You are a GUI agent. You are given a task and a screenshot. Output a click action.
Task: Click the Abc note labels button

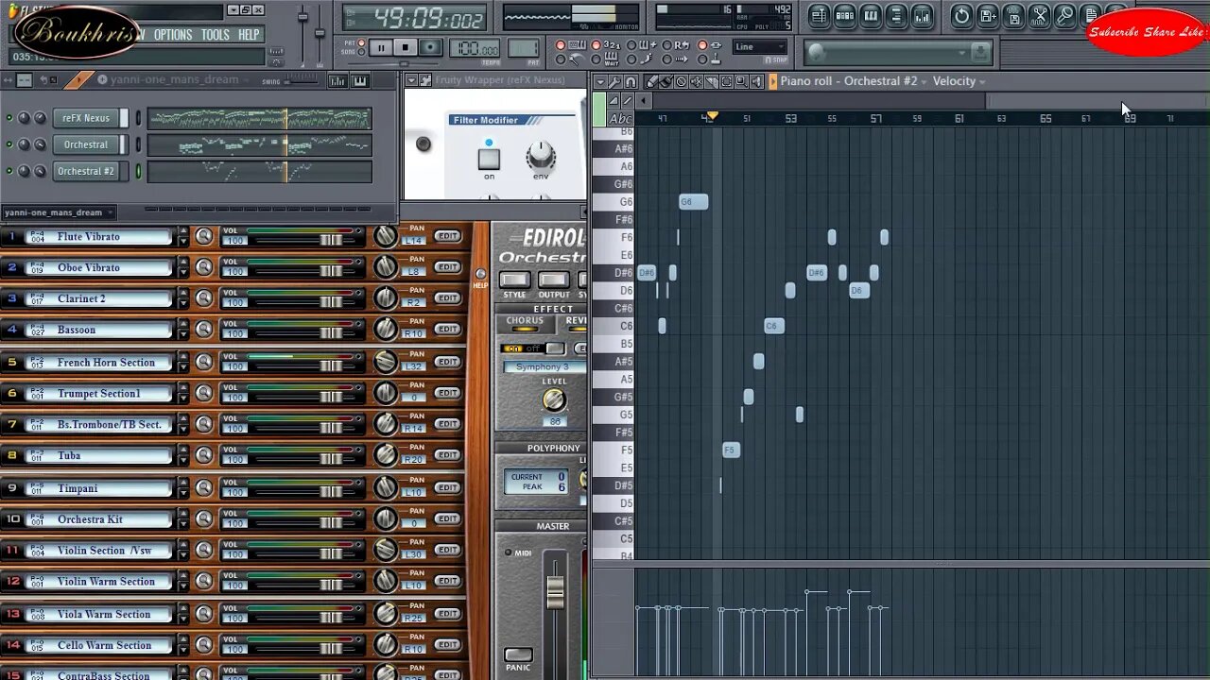[x=621, y=119]
